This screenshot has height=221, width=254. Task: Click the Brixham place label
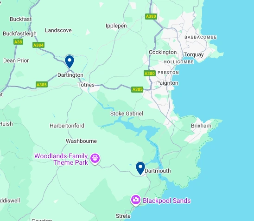[x=201, y=126]
